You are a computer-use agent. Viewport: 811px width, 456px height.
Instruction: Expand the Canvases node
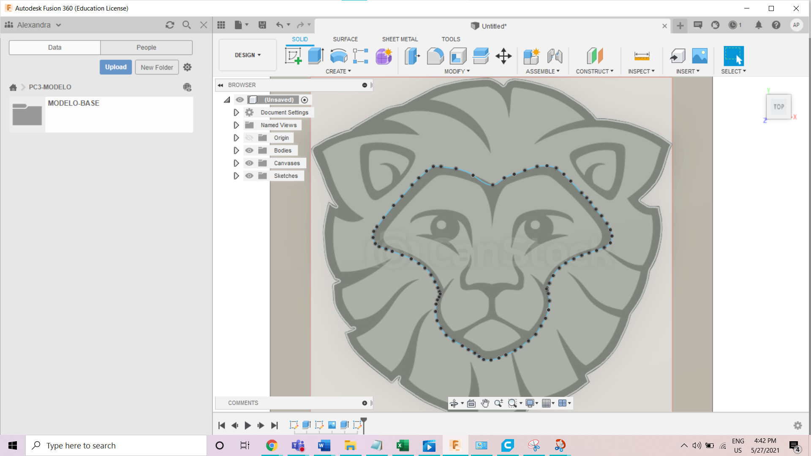click(236, 163)
